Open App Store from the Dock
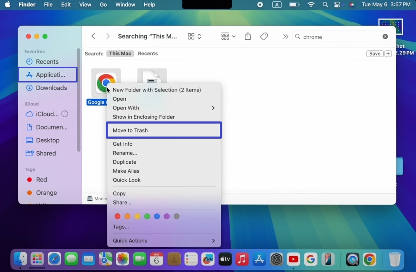Screen dimensions: 416x272 (x=259, y=259)
